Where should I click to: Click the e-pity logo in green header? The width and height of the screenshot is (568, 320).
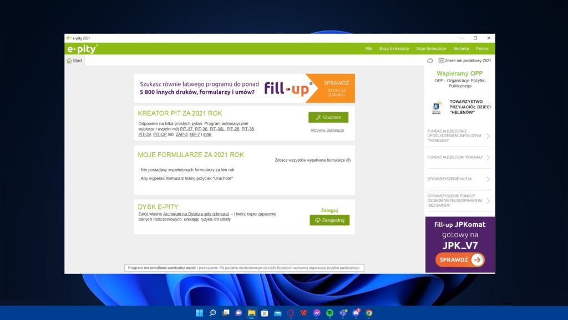[x=82, y=49]
